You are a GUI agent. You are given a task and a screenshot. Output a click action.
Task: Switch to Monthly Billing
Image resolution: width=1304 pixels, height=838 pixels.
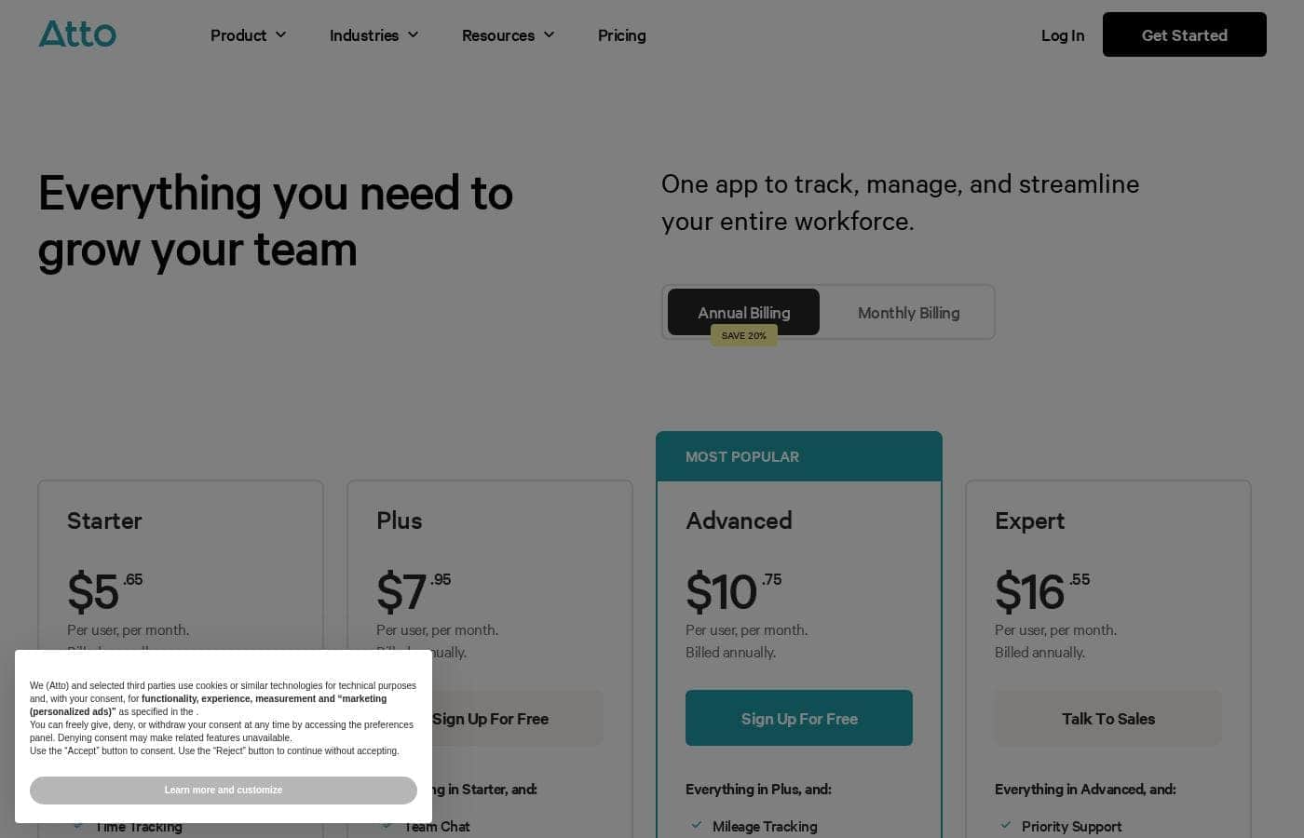908,313
